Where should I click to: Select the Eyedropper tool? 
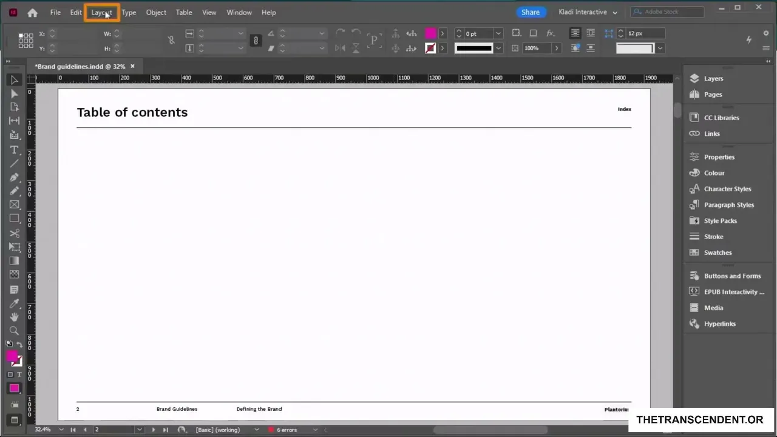(x=15, y=303)
